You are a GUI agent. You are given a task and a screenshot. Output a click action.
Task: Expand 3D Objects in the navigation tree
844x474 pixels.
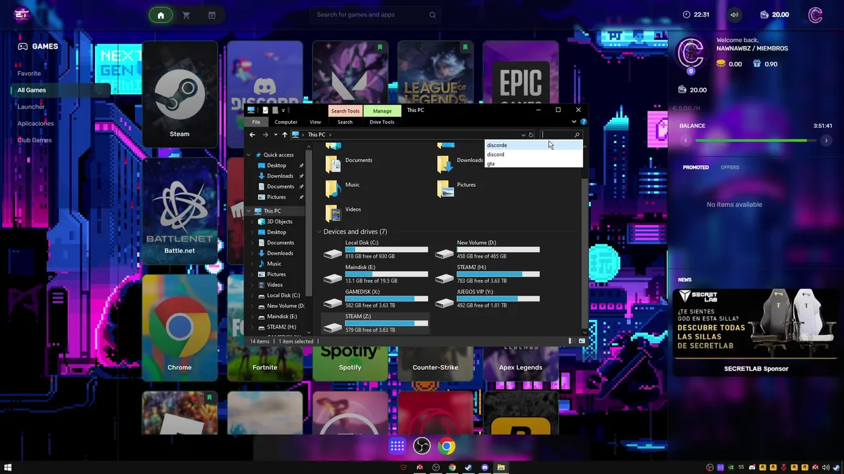point(253,222)
